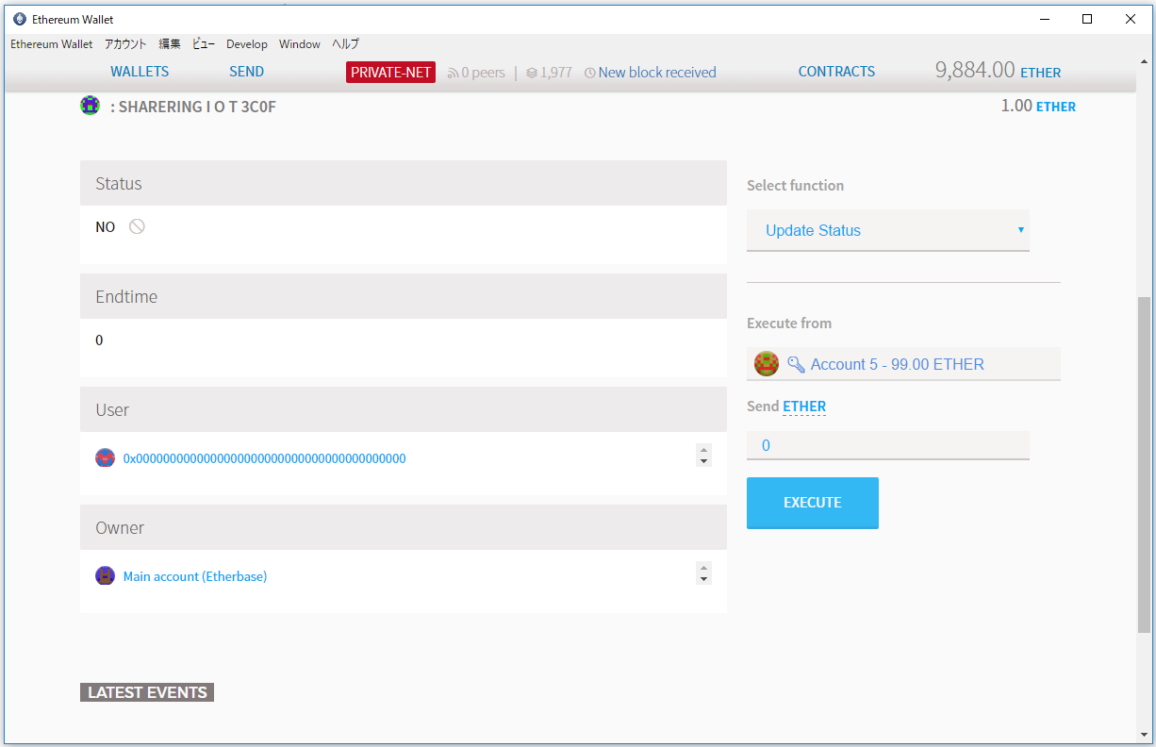The width and height of the screenshot is (1156, 747).
Task: Click the Select function label
Action: coord(796,186)
